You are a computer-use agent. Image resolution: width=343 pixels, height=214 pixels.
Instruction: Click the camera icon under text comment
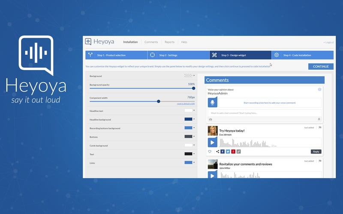[x=211, y=119]
